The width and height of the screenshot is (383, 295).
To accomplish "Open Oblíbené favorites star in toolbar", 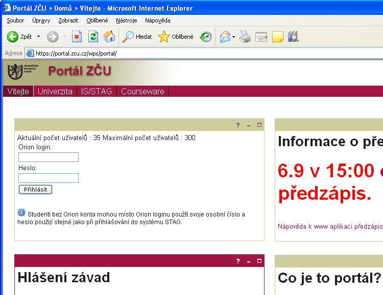I will click(175, 37).
